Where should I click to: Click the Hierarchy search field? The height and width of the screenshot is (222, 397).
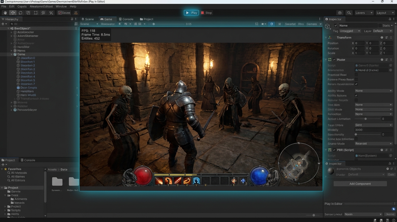[x=42, y=24]
